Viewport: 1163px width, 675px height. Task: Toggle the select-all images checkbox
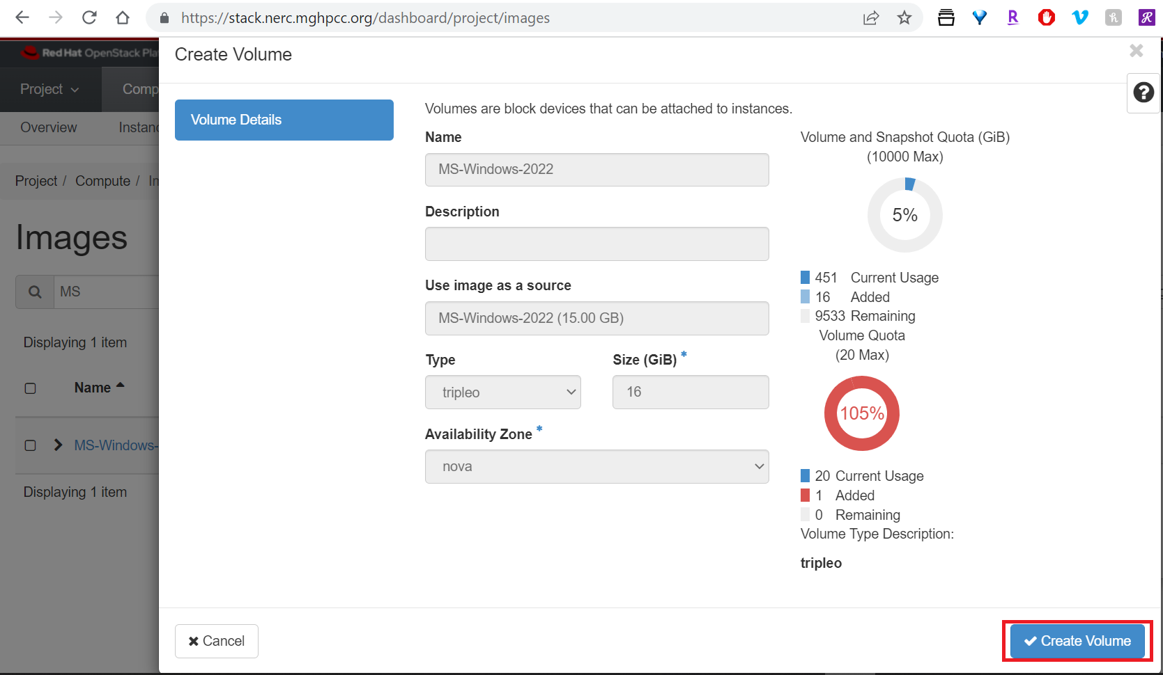(30, 388)
